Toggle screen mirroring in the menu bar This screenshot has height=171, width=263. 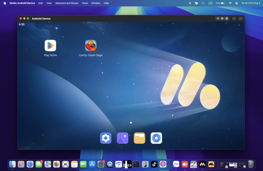[x=196, y=3]
